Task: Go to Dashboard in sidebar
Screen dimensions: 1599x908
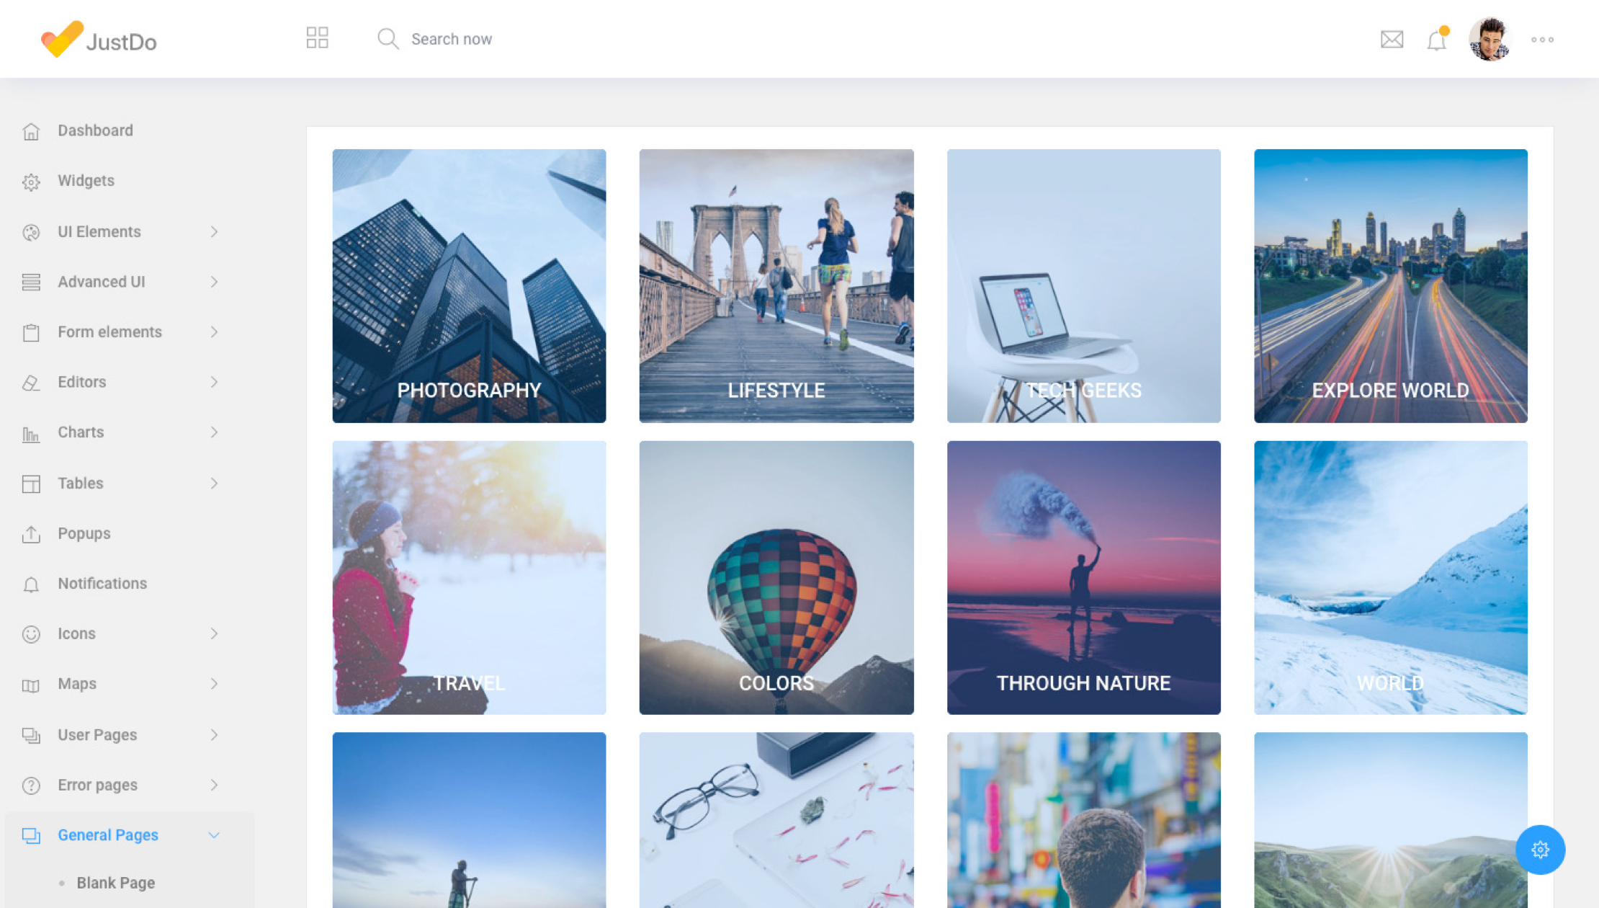Action: click(95, 131)
